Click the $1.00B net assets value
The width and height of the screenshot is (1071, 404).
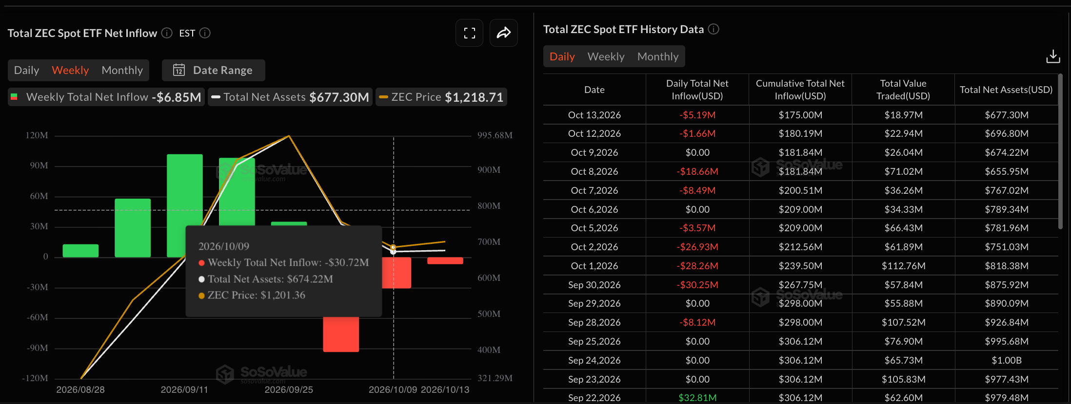1006,360
